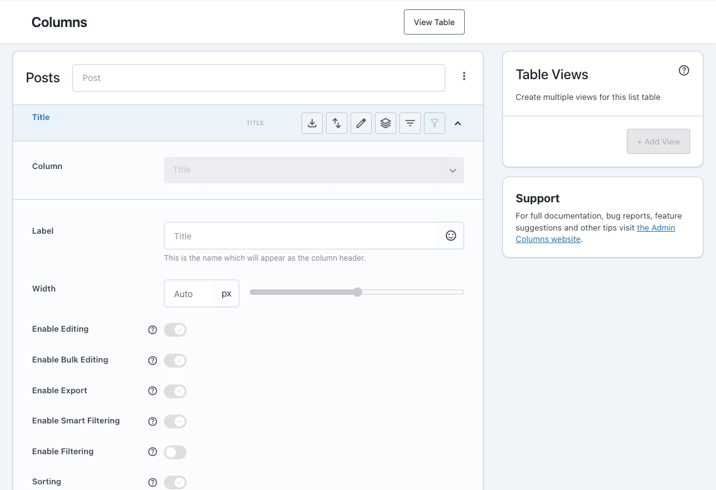Click the Posts name input field
This screenshot has width=716, height=490.
tap(259, 78)
